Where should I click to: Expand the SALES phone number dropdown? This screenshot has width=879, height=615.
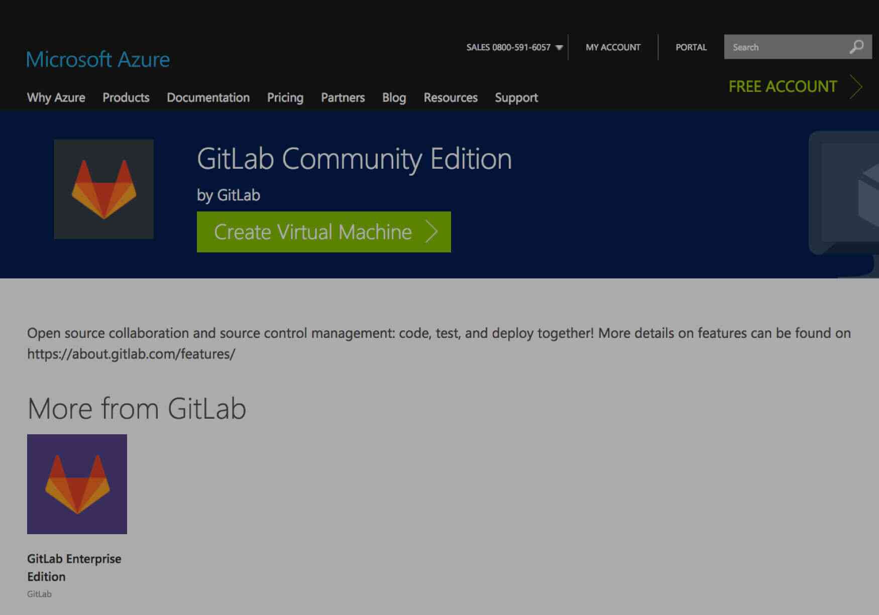click(x=559, y=47)
